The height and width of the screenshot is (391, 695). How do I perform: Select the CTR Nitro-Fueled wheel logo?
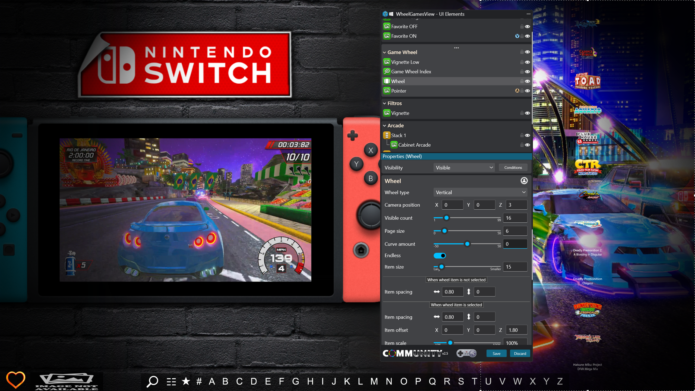tap(587, 167)
